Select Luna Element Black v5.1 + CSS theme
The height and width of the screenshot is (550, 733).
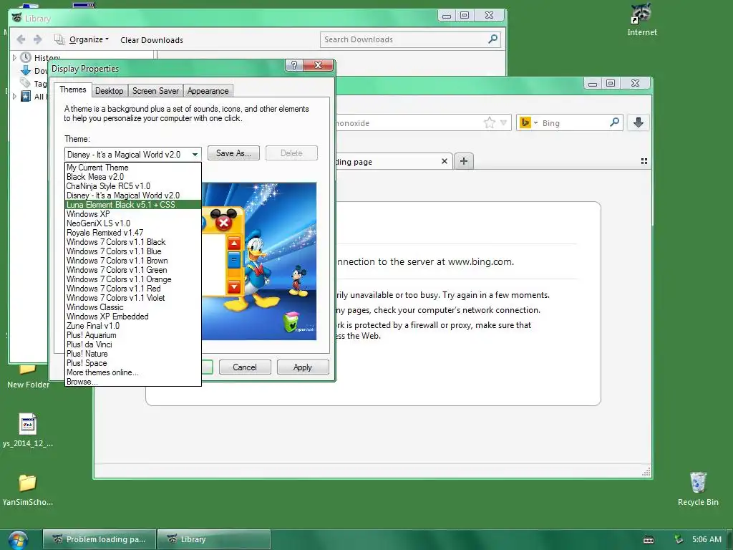132,205
